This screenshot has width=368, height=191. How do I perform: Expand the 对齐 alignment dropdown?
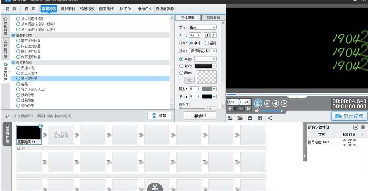click(x=202, y=51)
